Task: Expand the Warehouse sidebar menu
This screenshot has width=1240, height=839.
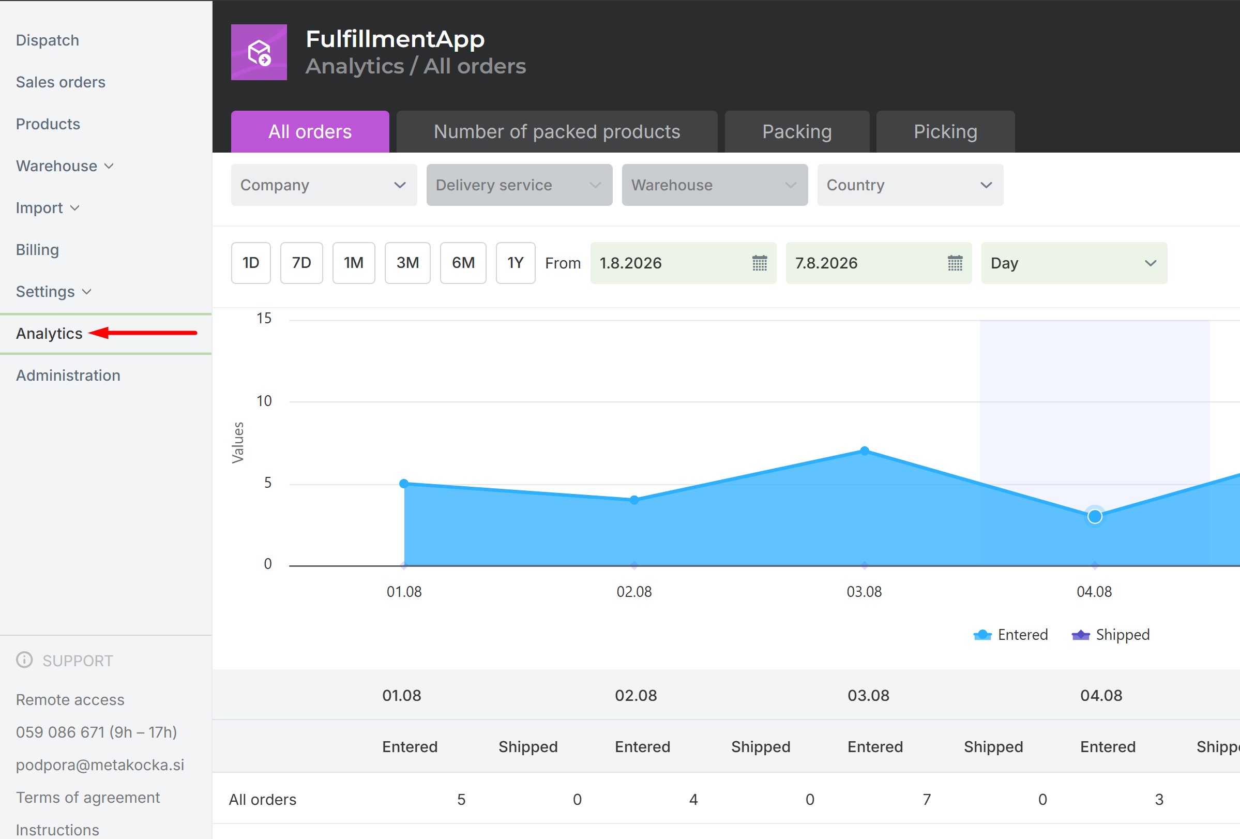Action: click(65, 166)
